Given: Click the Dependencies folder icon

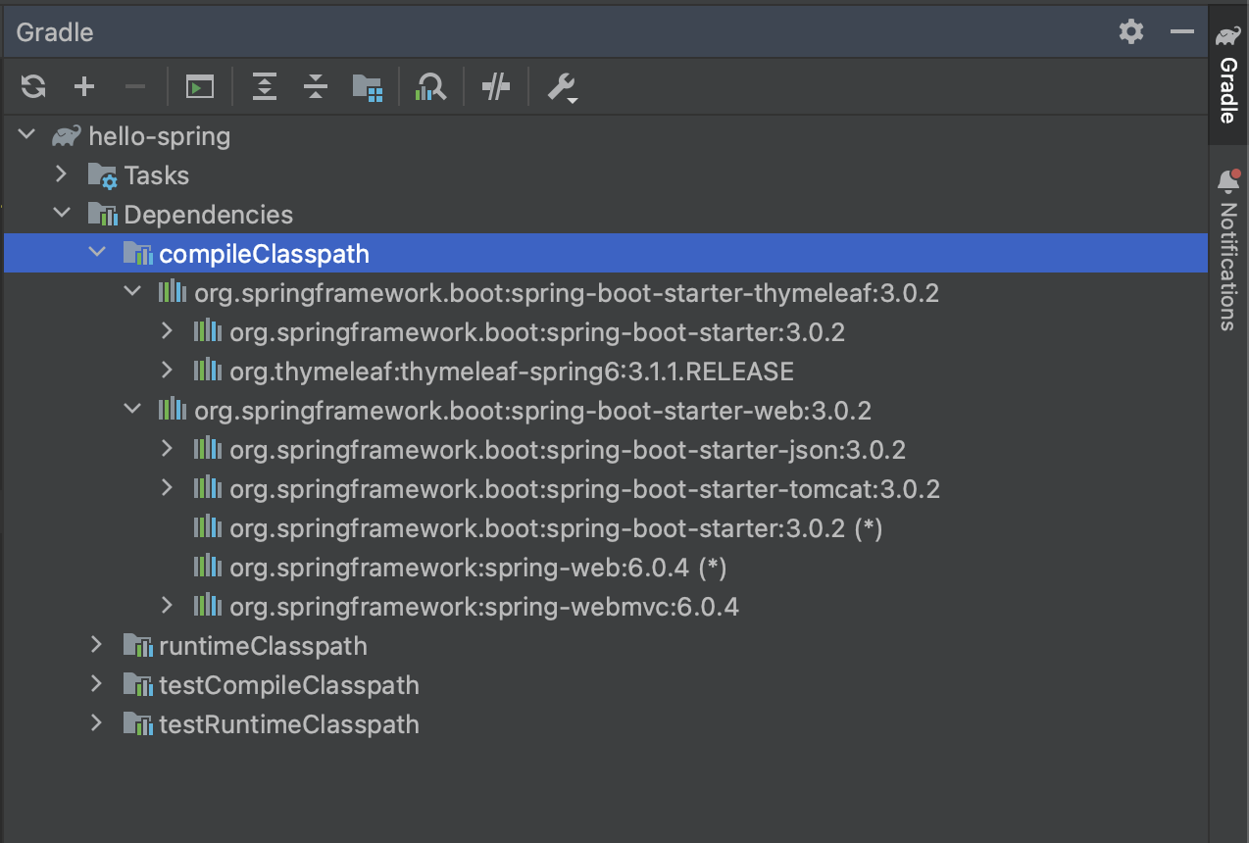Looking at the screenshot, I should [103, 215].
